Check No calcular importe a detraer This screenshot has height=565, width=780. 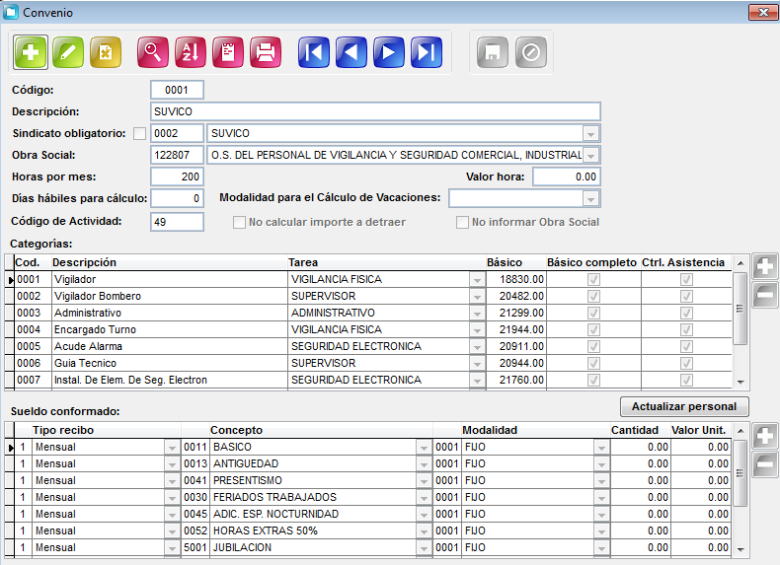coord(239,222)
